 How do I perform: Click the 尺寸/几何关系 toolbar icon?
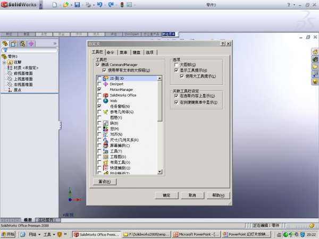(x=106, y=140)
